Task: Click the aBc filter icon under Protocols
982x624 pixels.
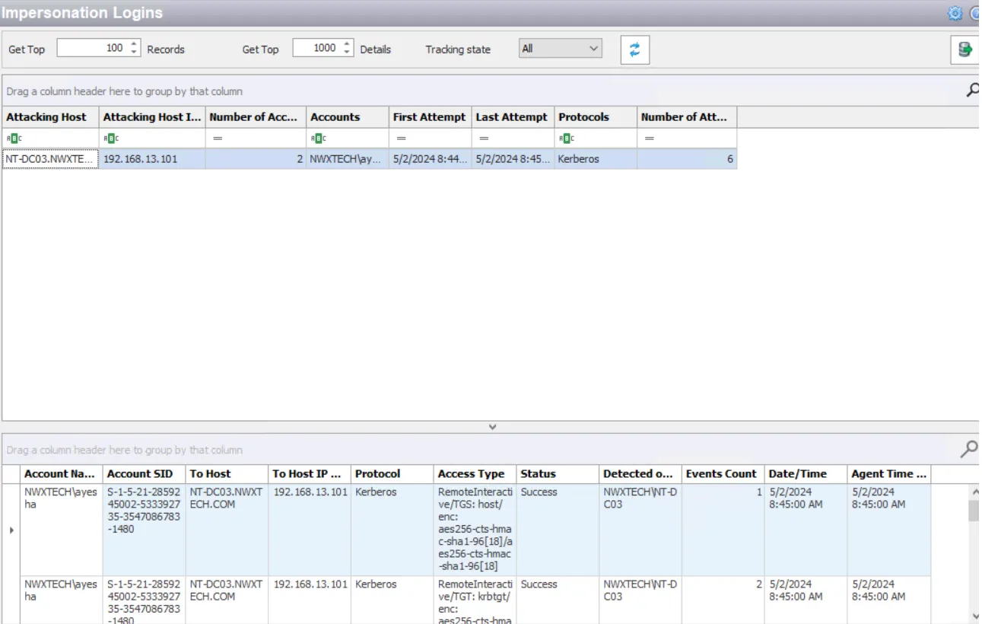Action: (x=565, y=138)
